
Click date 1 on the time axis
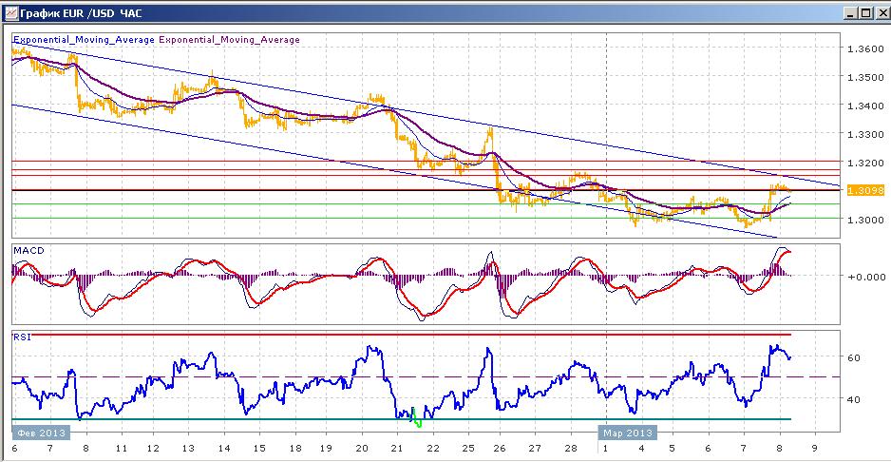pos(606,448)
